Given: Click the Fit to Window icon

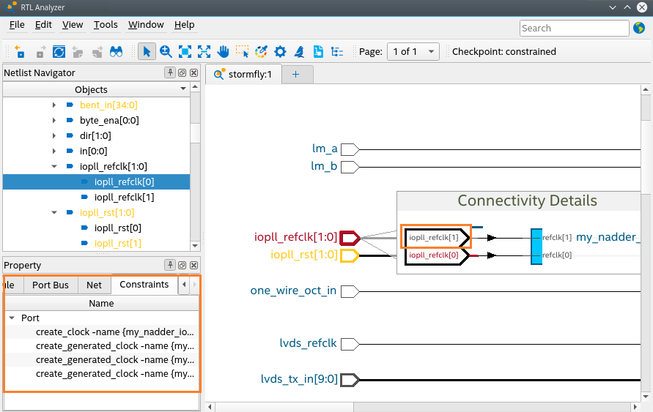Looking at the screenshot, I should 185,52.
